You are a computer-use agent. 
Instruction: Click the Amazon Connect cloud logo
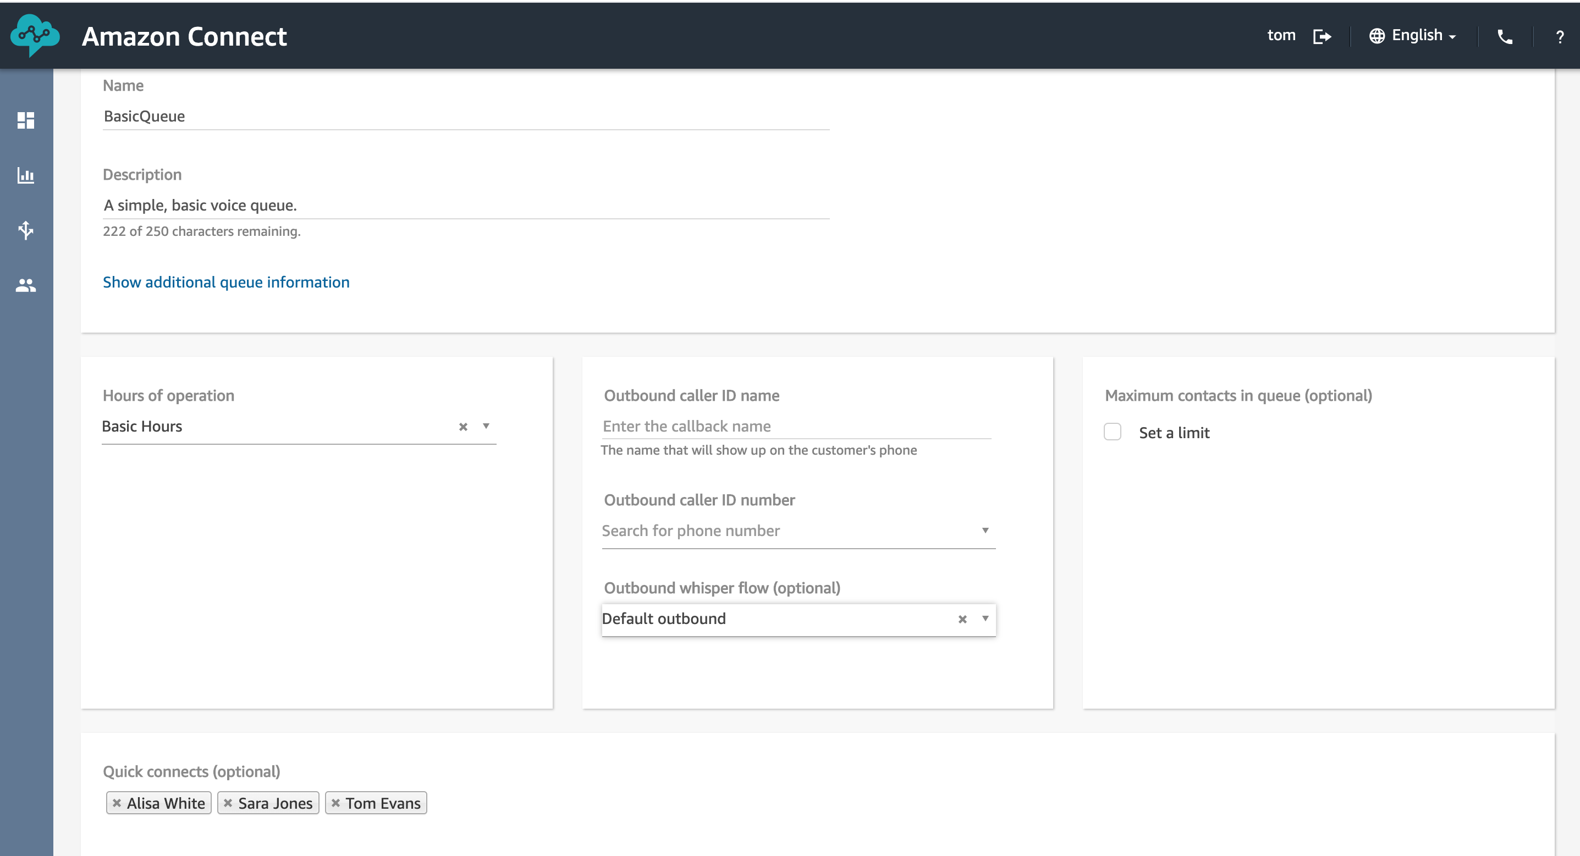(x=35, y=36)
